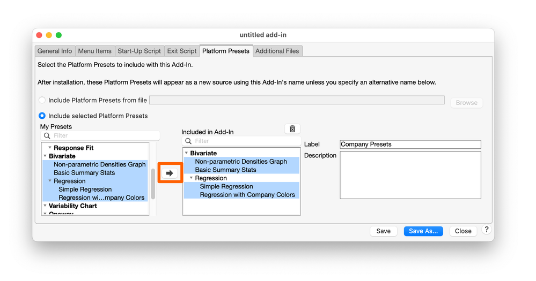Collapse Regression group in My Presets

(x=50, y=181)
